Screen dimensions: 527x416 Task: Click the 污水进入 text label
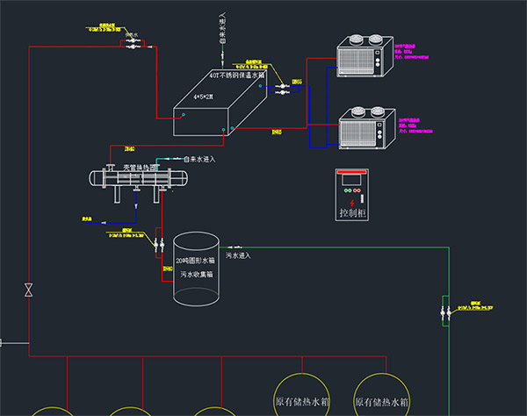pos(239,255)
